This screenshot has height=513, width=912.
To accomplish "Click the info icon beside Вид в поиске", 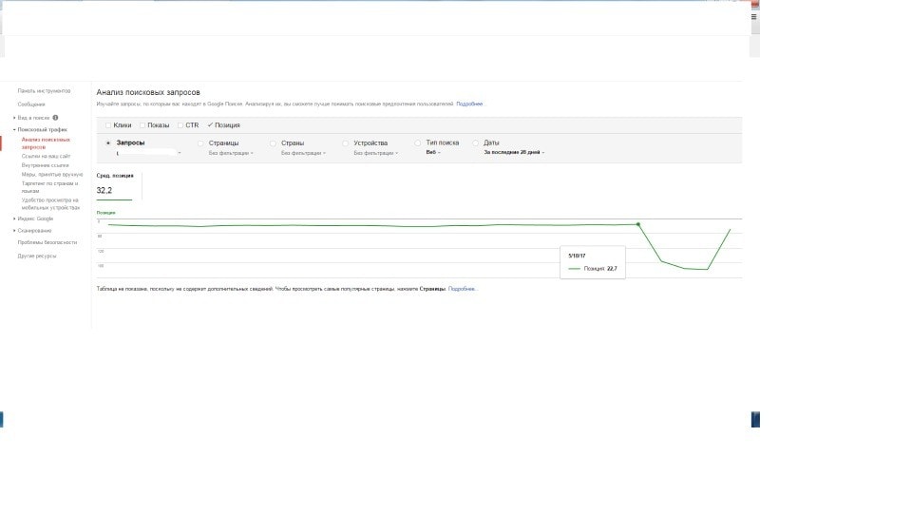I will pos(56,118).
